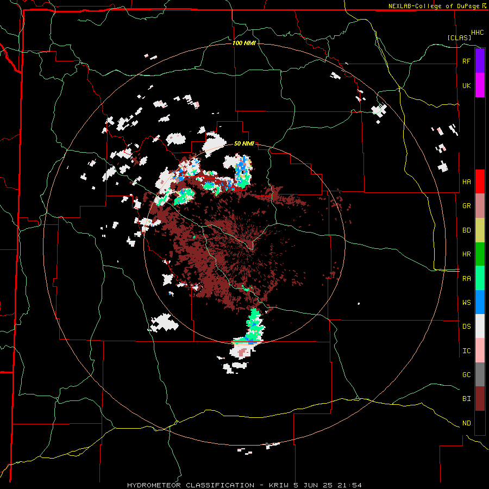The height and width of the screenshot is (489, 489).
Task: Click the yellow BD legend color swatch
Action: pyautogui.click(x=480, y=230)
